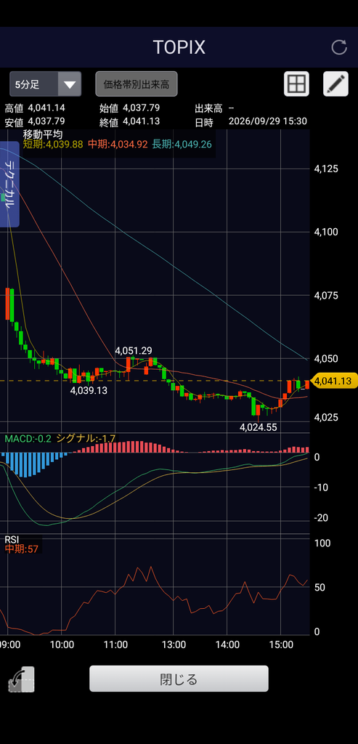Click the yellow 4,041.13 current price tag
358x744 pixels.
(x=335, y=381)
